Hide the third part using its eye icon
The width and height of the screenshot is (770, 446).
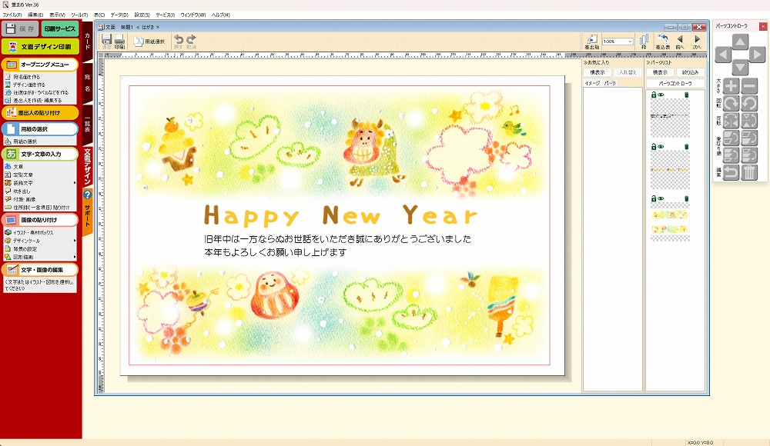[x=660, y=198]
